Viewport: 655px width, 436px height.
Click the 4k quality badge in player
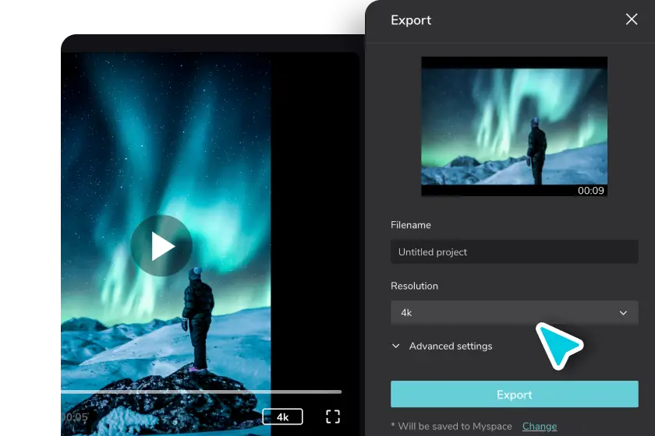pyautogui.click(x=282, y=417)
